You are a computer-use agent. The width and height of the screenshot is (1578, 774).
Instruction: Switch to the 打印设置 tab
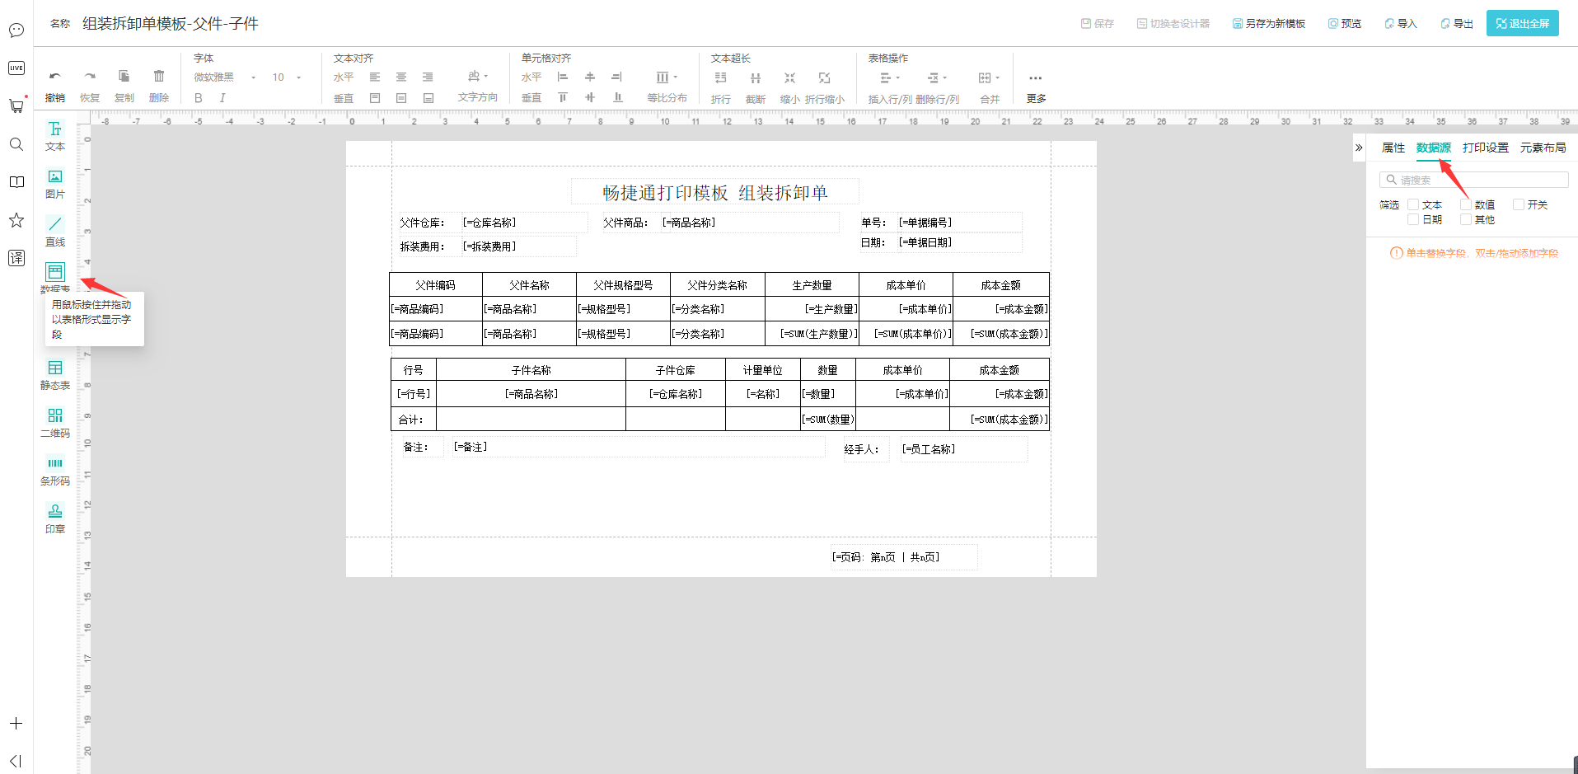[x=1486, y=148]
